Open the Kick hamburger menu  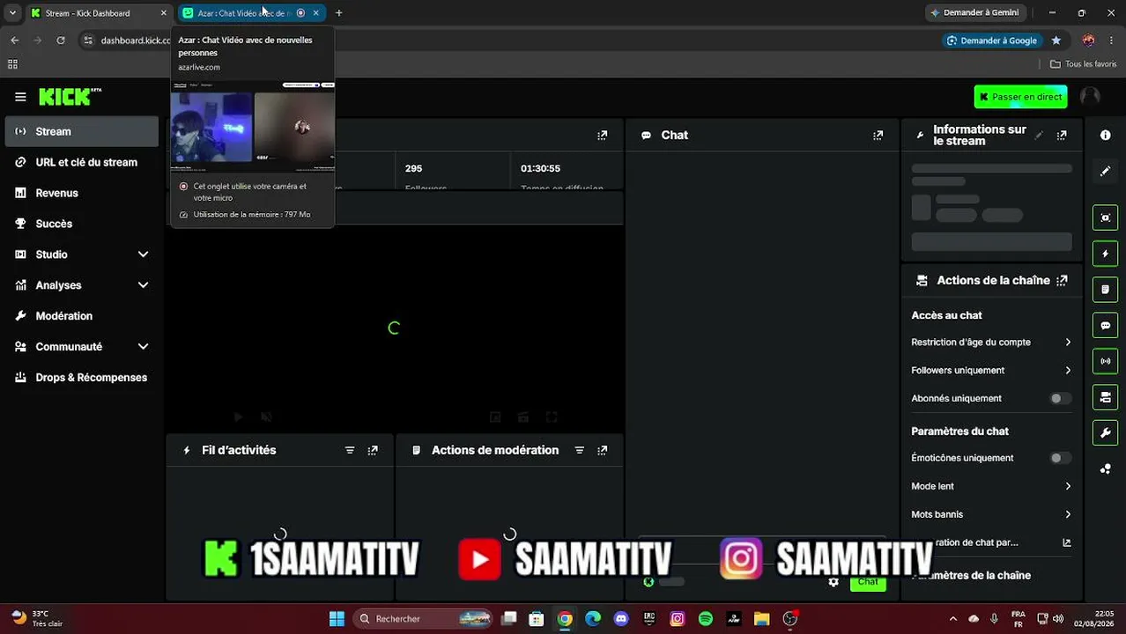[20, 97]
